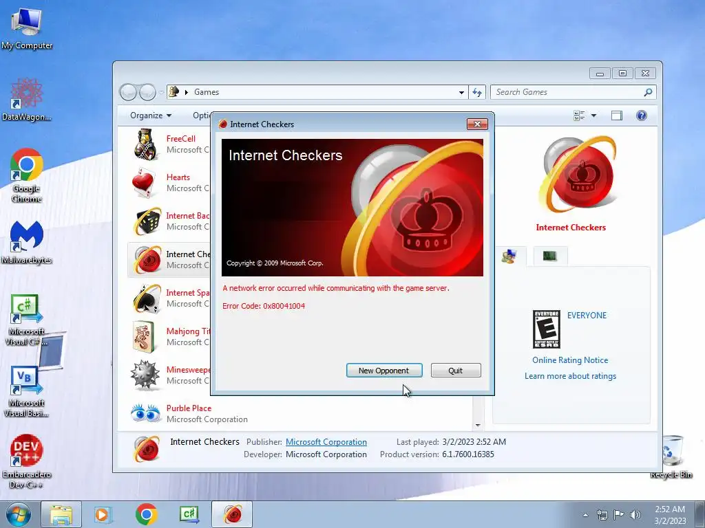Click Internet Checkers taskbar button
The width and height of the screenshot is (705, 528).
232,515
